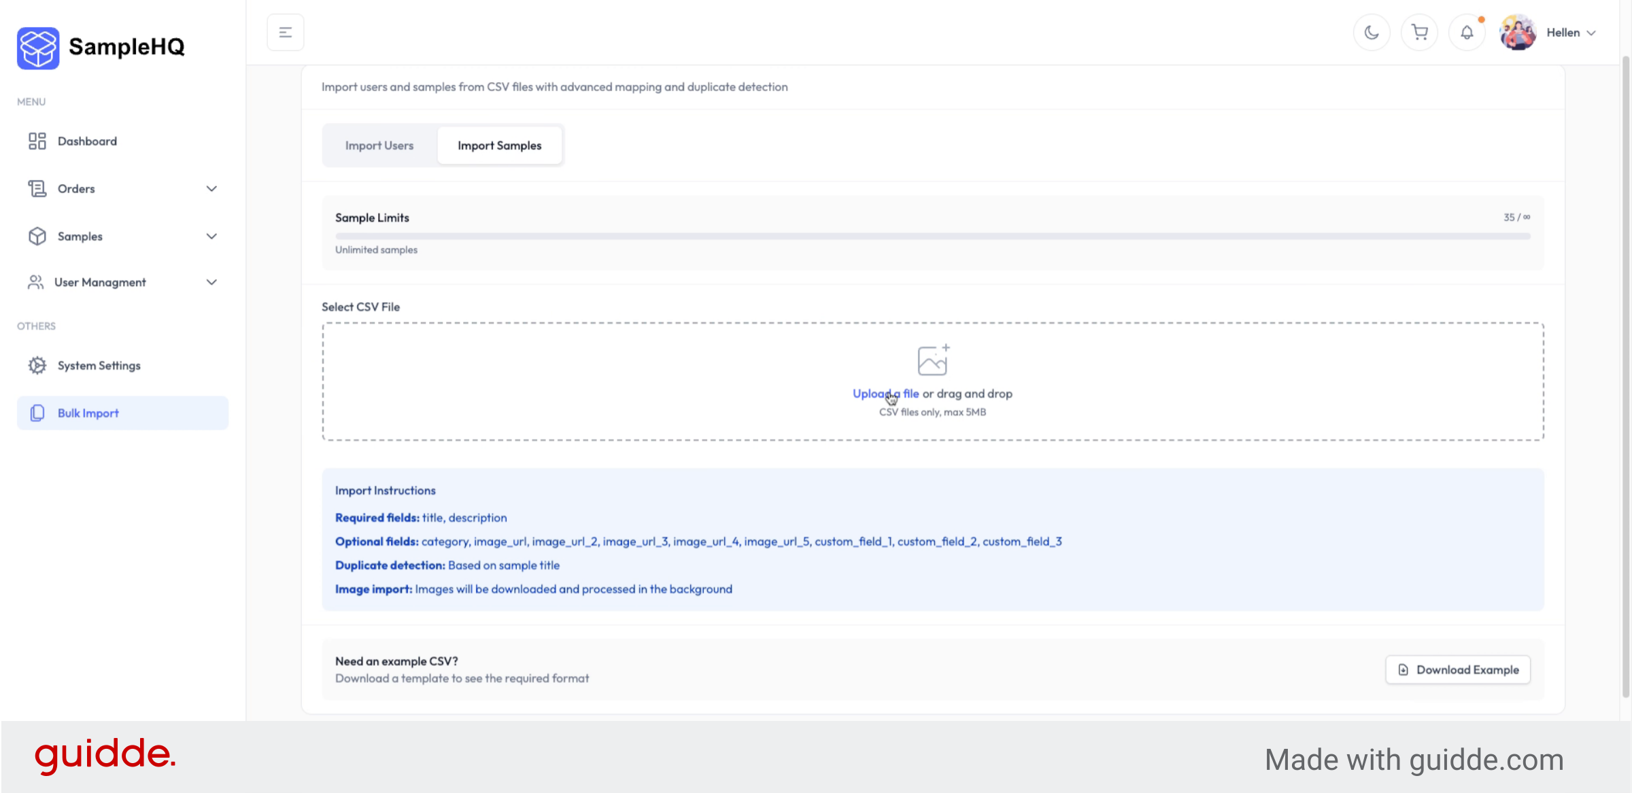Image resolution: width=1632 pixels, height=793 pixels.
Task: Click the Bulk Import book icon
Action: 37,412
